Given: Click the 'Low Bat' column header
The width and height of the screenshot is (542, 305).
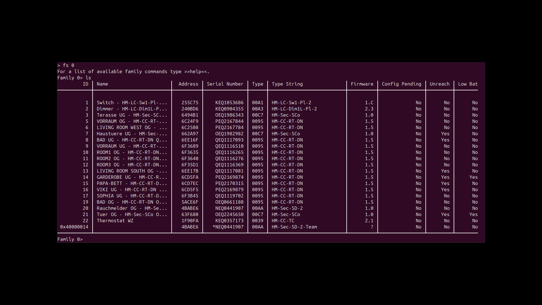Looking at the screenshot, I should coord(468,84).
